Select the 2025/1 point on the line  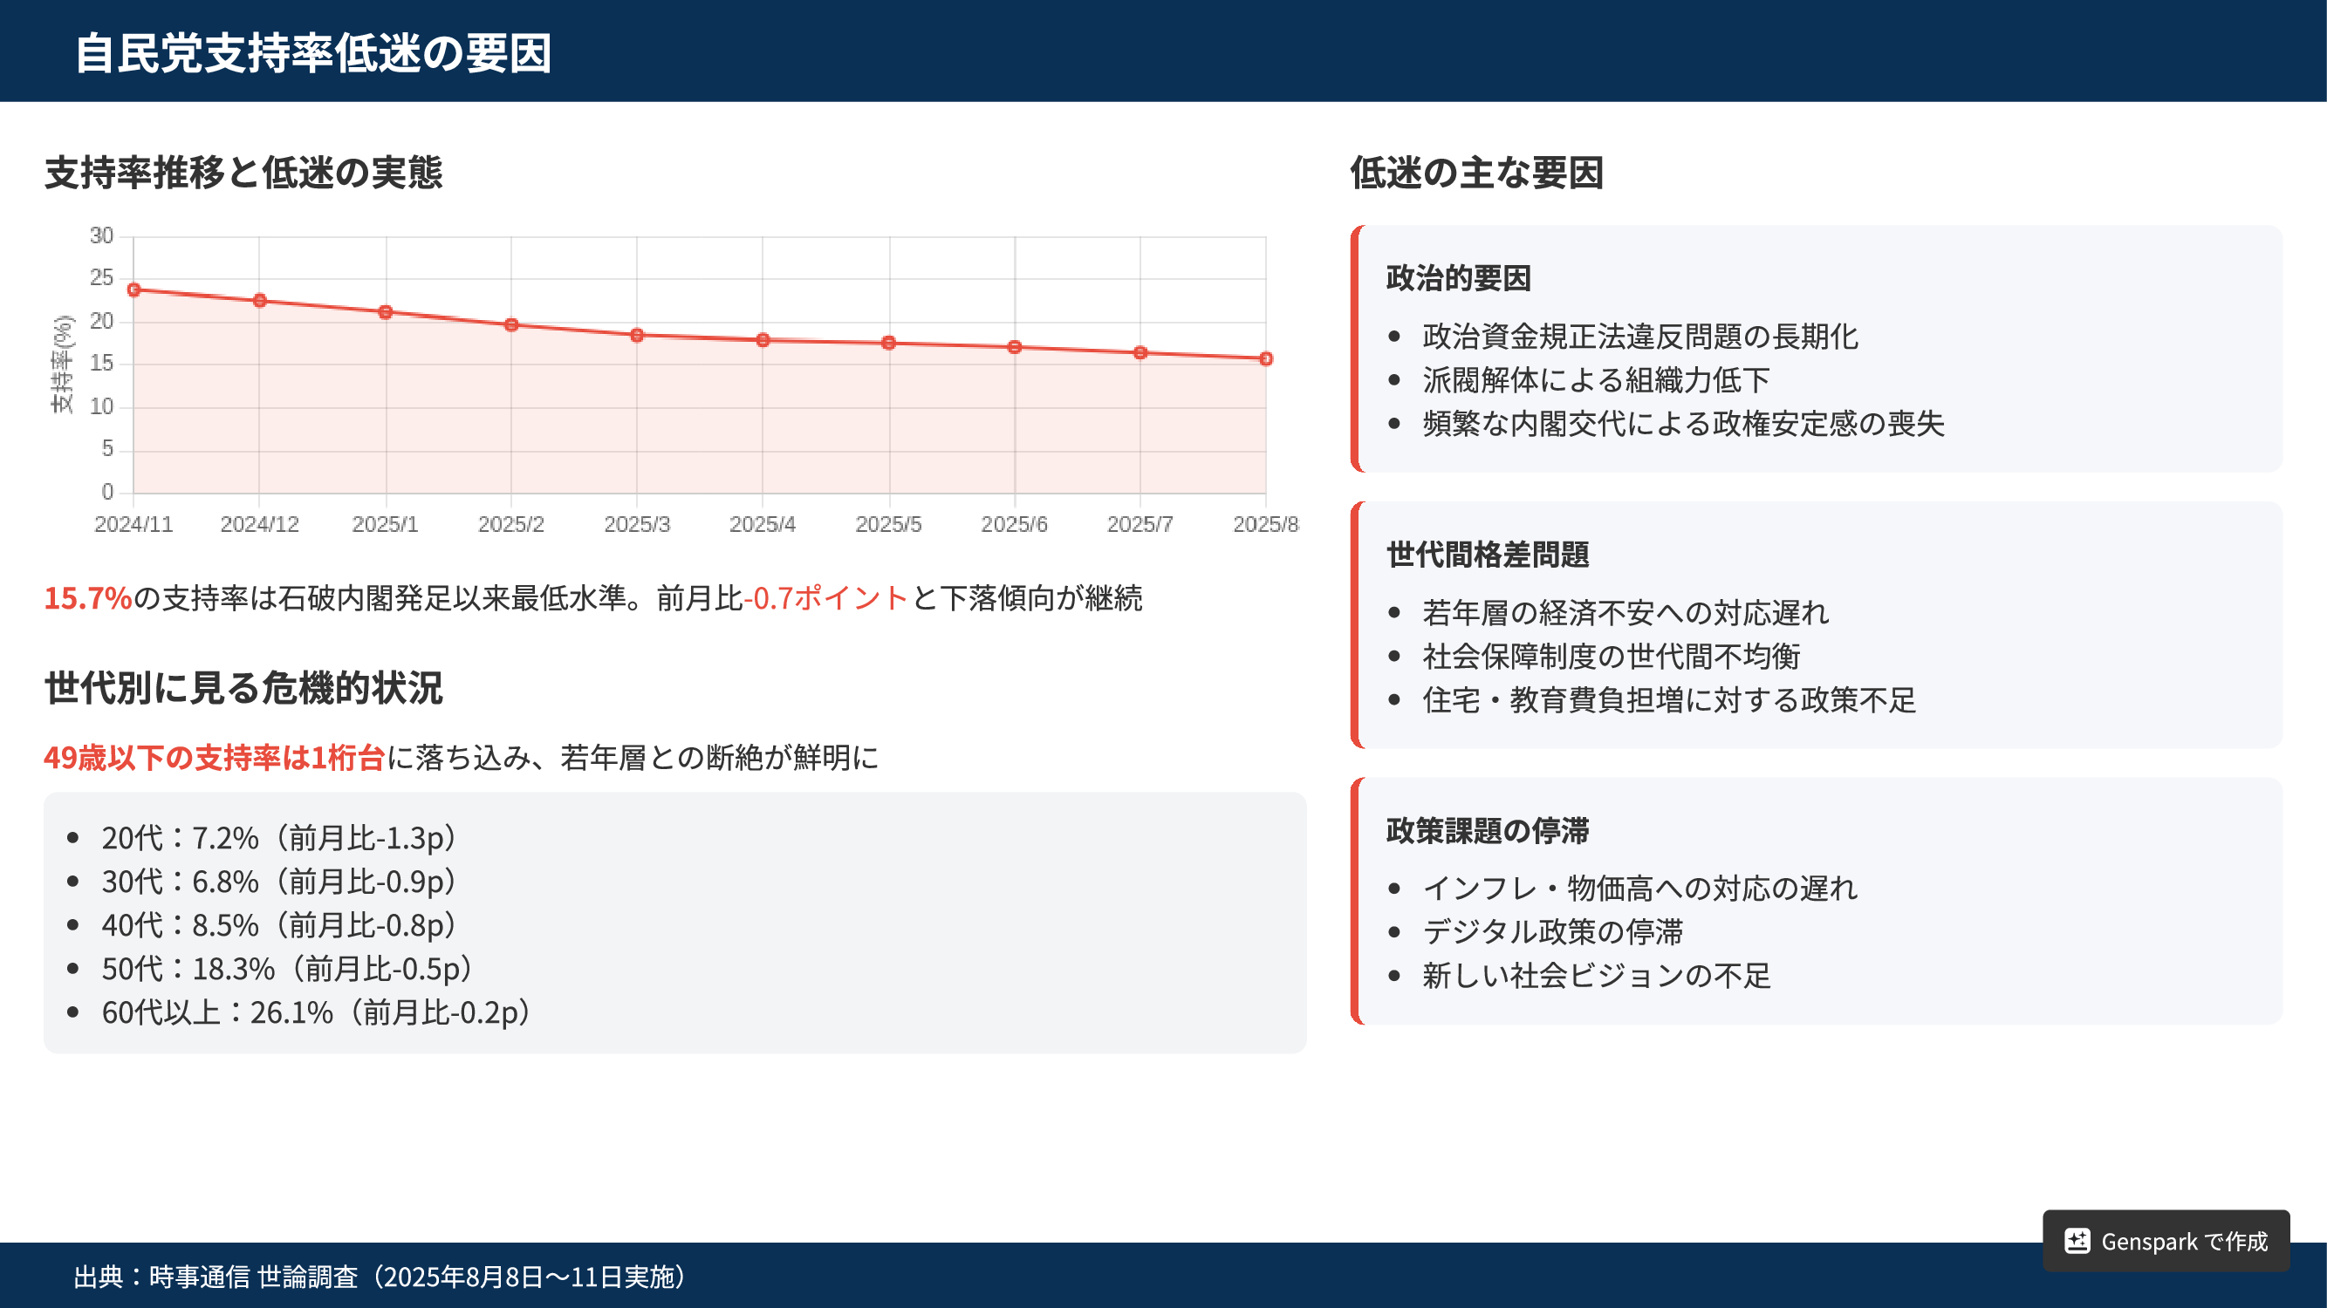click(386, 312)
